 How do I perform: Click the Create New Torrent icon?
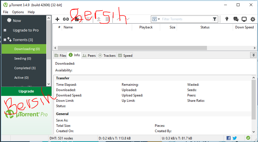[77, 19]
